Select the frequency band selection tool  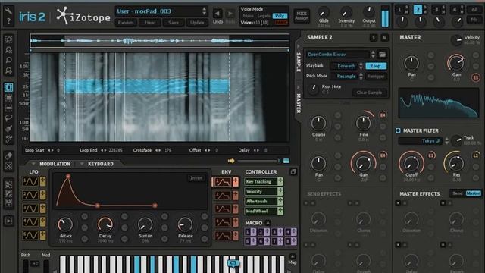coord(8,108)
